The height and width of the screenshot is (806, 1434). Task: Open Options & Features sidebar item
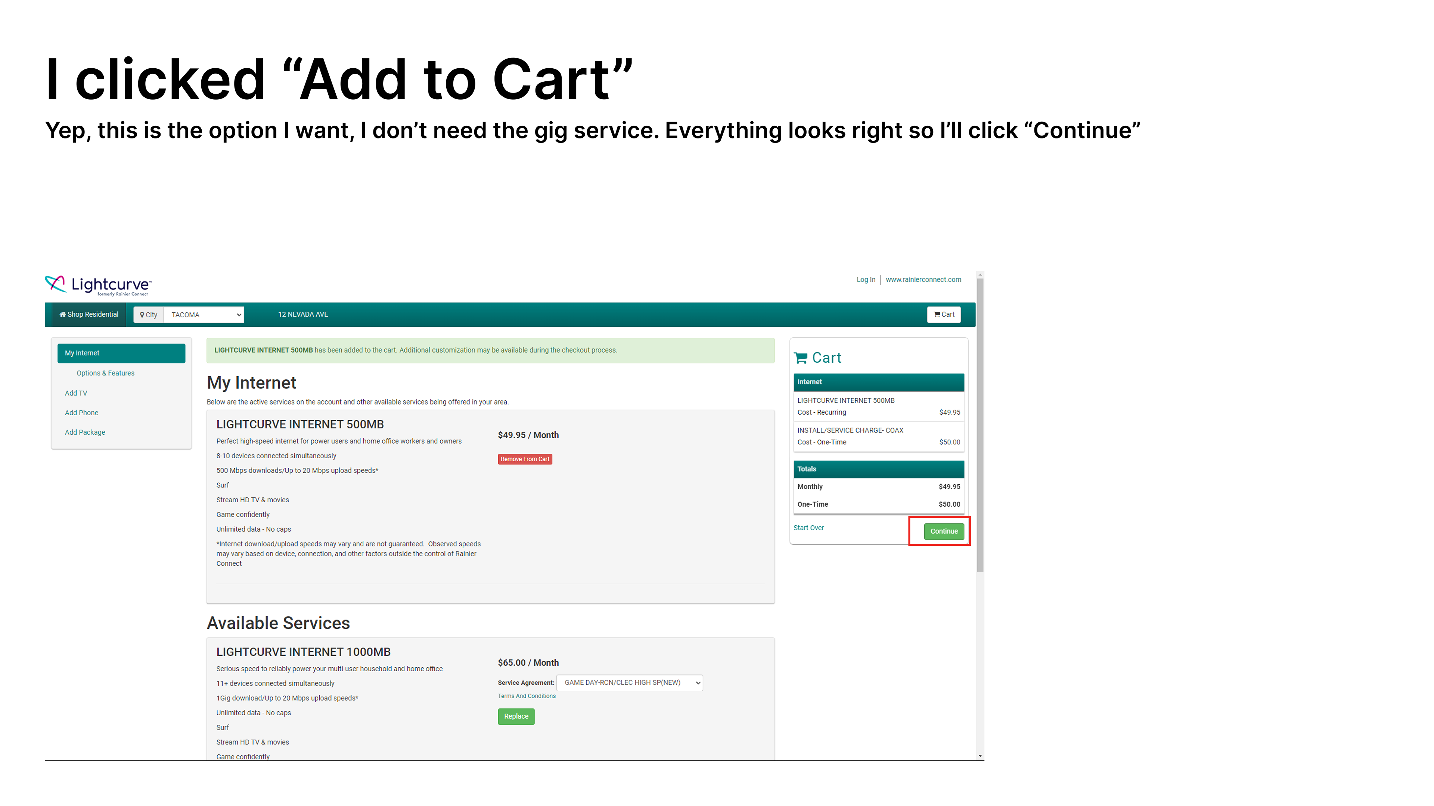click(x=105, y=373)
